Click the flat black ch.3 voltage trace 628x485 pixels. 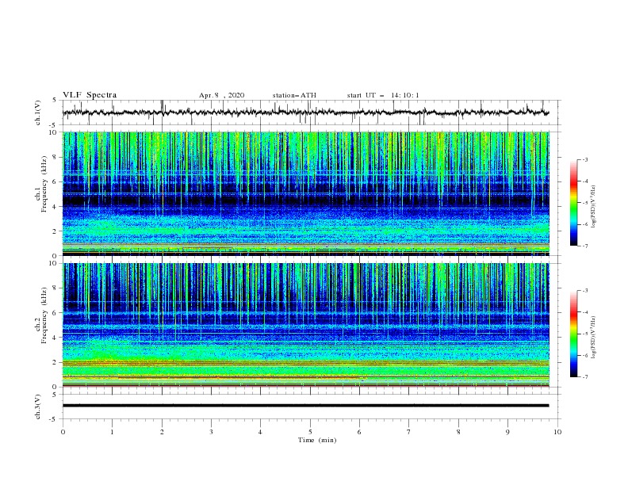point(305,406)
